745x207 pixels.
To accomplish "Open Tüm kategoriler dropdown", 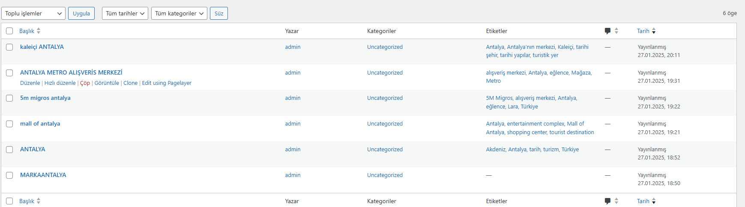I will tap(179, 13).
